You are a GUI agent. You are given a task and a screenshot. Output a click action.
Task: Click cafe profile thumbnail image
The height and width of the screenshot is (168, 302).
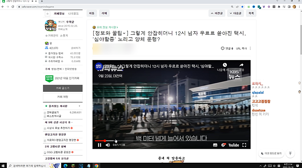click(x=51, y=25)
